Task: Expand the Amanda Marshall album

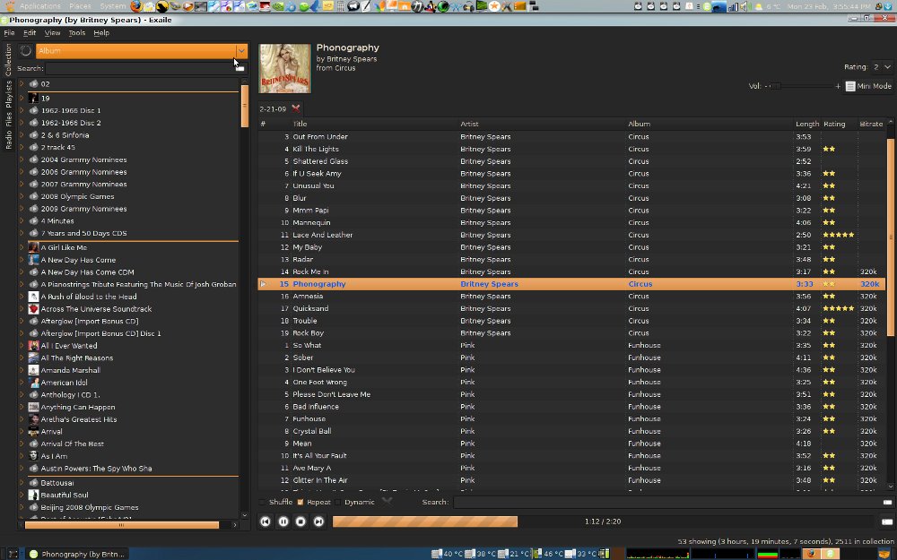Action: pos(22,370)
